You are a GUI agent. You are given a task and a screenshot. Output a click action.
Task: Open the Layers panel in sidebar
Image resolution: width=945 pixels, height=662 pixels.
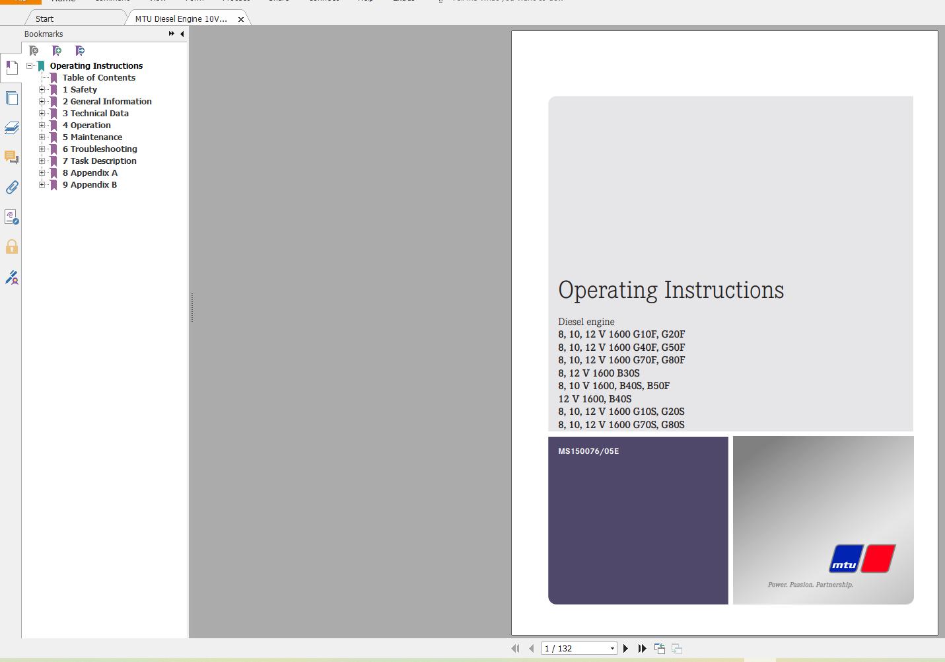coord(12,128)
